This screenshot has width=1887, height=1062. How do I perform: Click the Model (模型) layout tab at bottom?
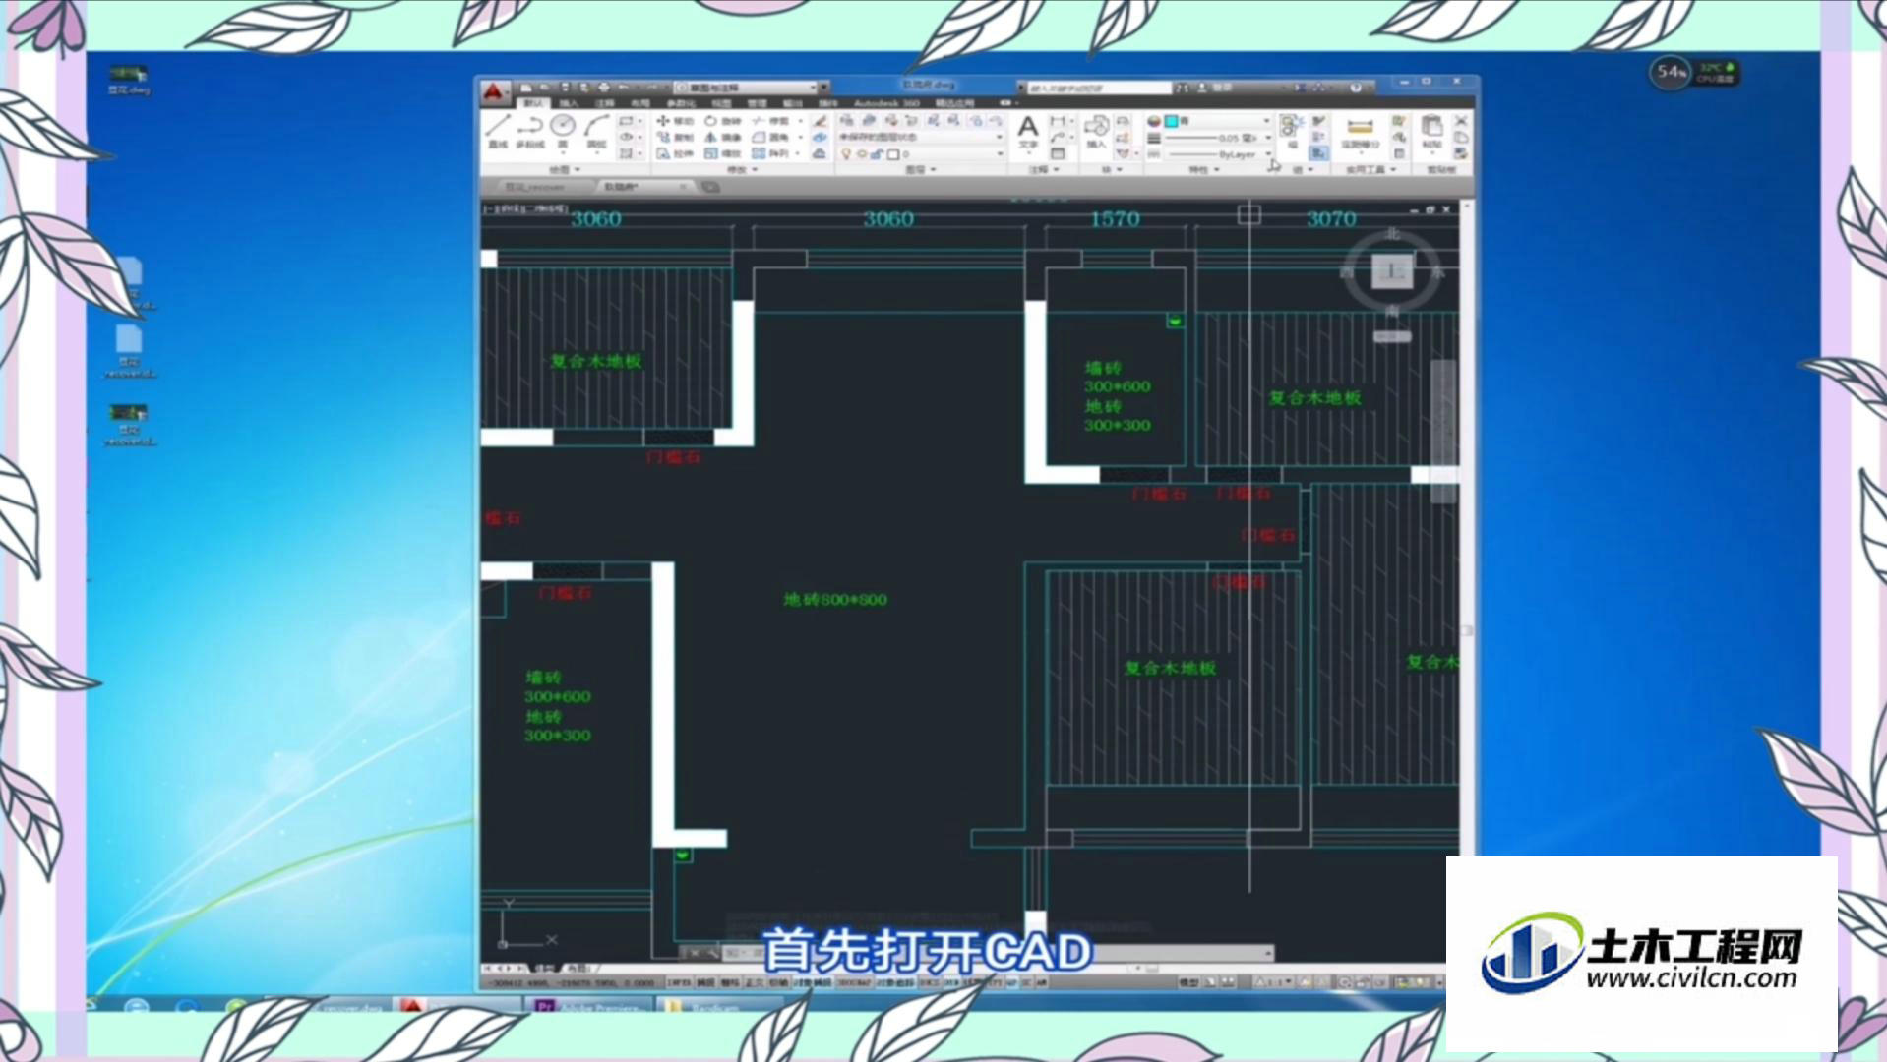(x=543, y=969)
